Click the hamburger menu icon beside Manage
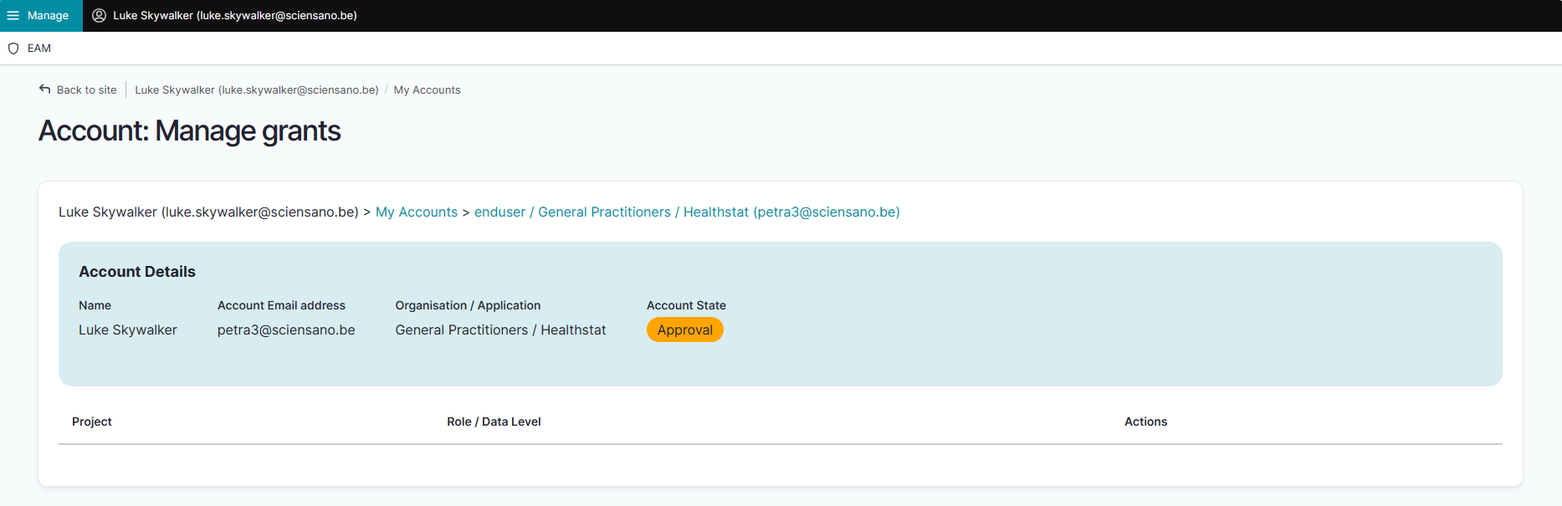This screenshot has height=506, width=1562. [x=13, y=16]
